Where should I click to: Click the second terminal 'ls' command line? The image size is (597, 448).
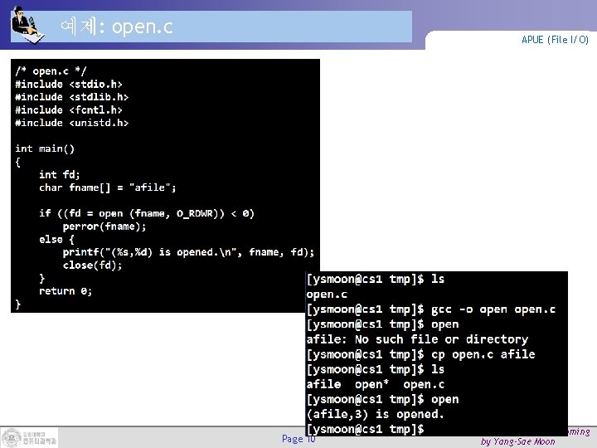point(376,369)
